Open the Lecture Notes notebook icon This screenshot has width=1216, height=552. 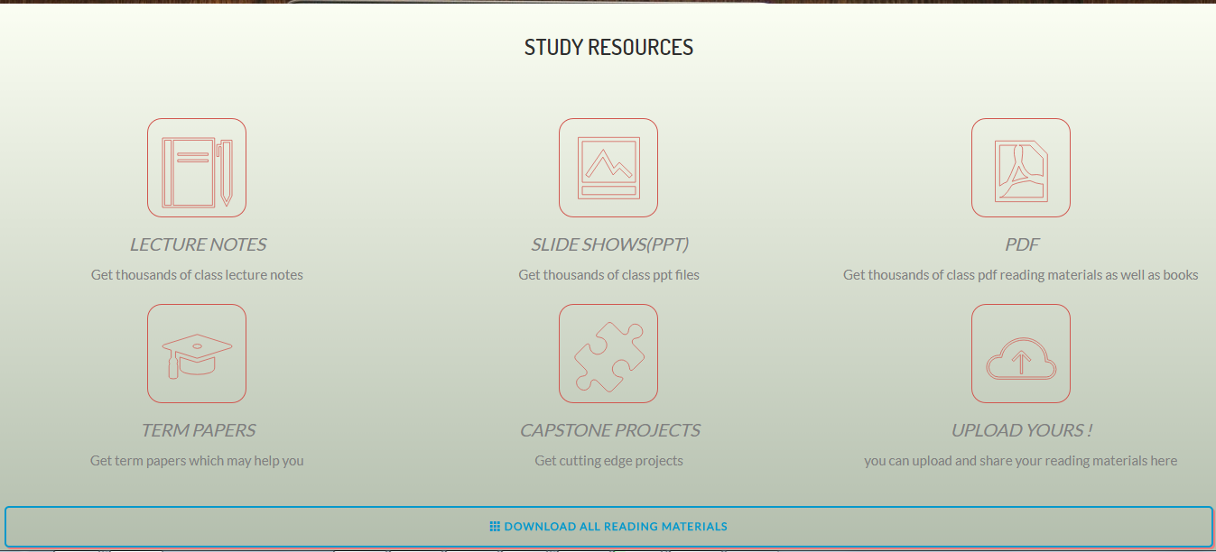197,168
